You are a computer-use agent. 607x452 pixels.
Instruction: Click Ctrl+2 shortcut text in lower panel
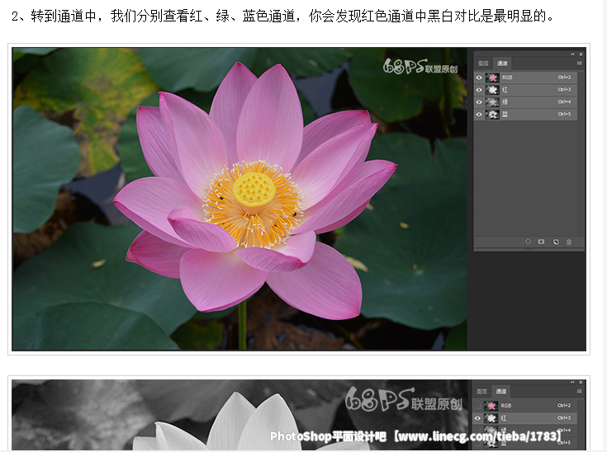coord(563,405)
